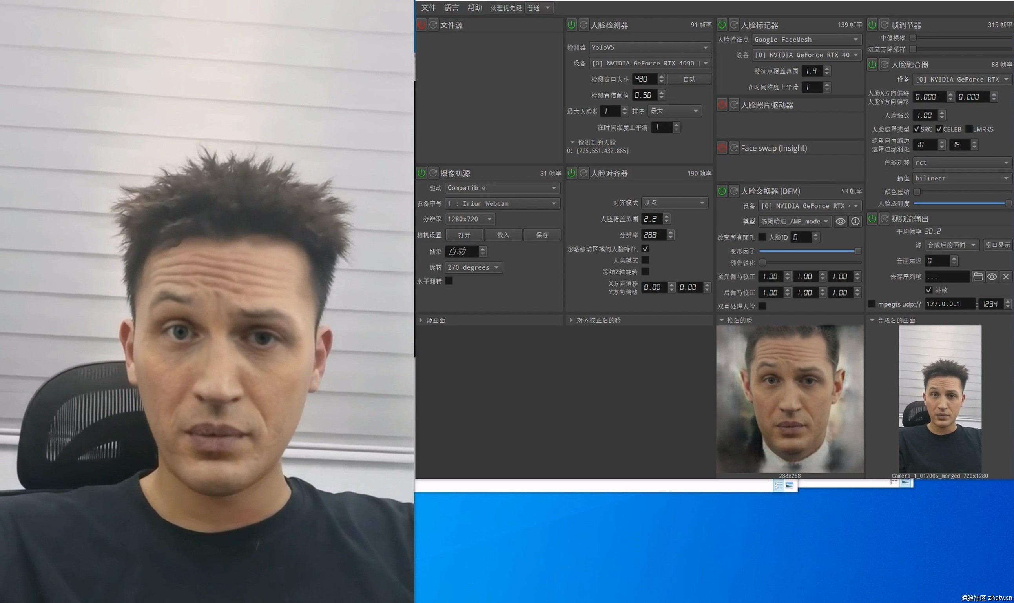
Task: Check the 人头模式 checkbox
Action: point(645,260)
